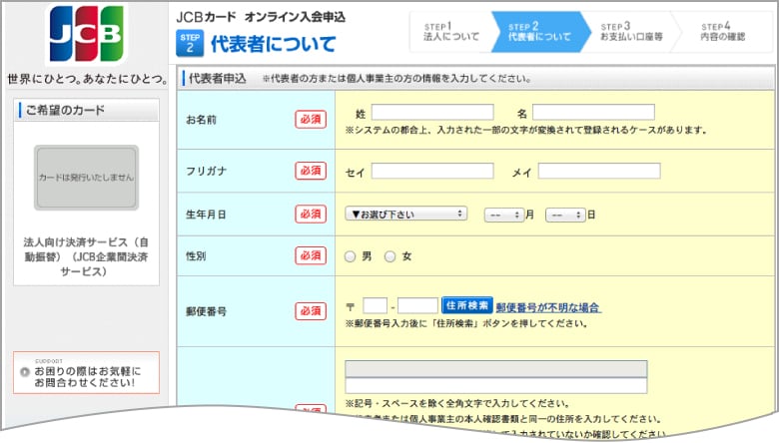
Task: Click the 必須 badge next to 郵便番号
Action: click(311, 311)
